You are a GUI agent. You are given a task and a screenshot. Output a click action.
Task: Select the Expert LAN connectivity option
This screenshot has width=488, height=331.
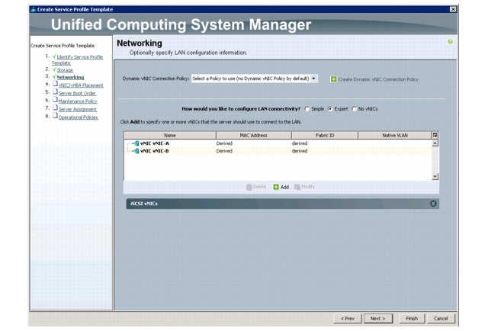[x=330, y=108]
